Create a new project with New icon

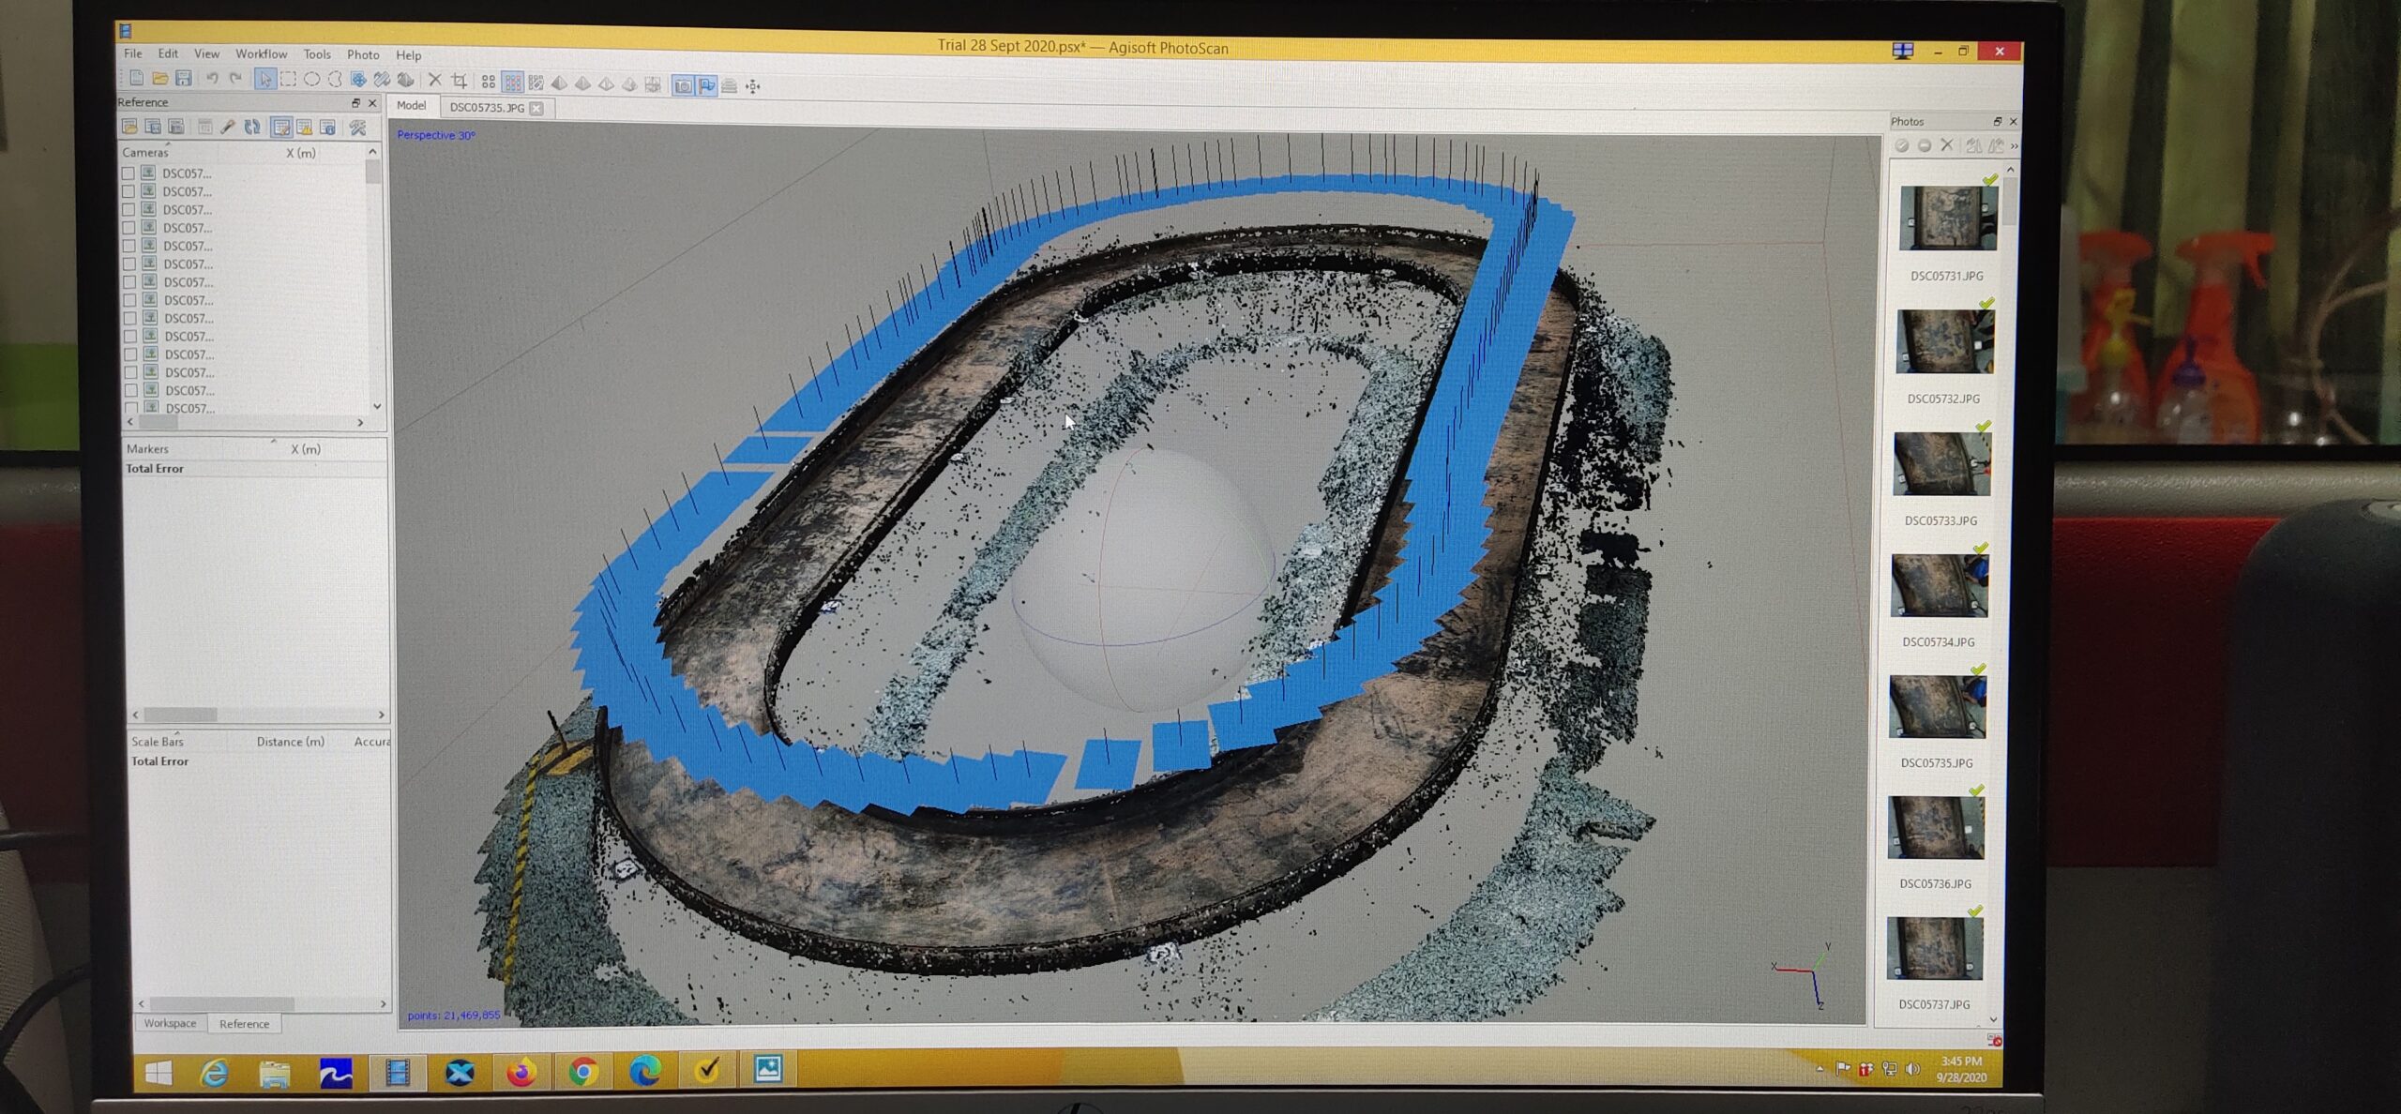(x=137, y=79)
